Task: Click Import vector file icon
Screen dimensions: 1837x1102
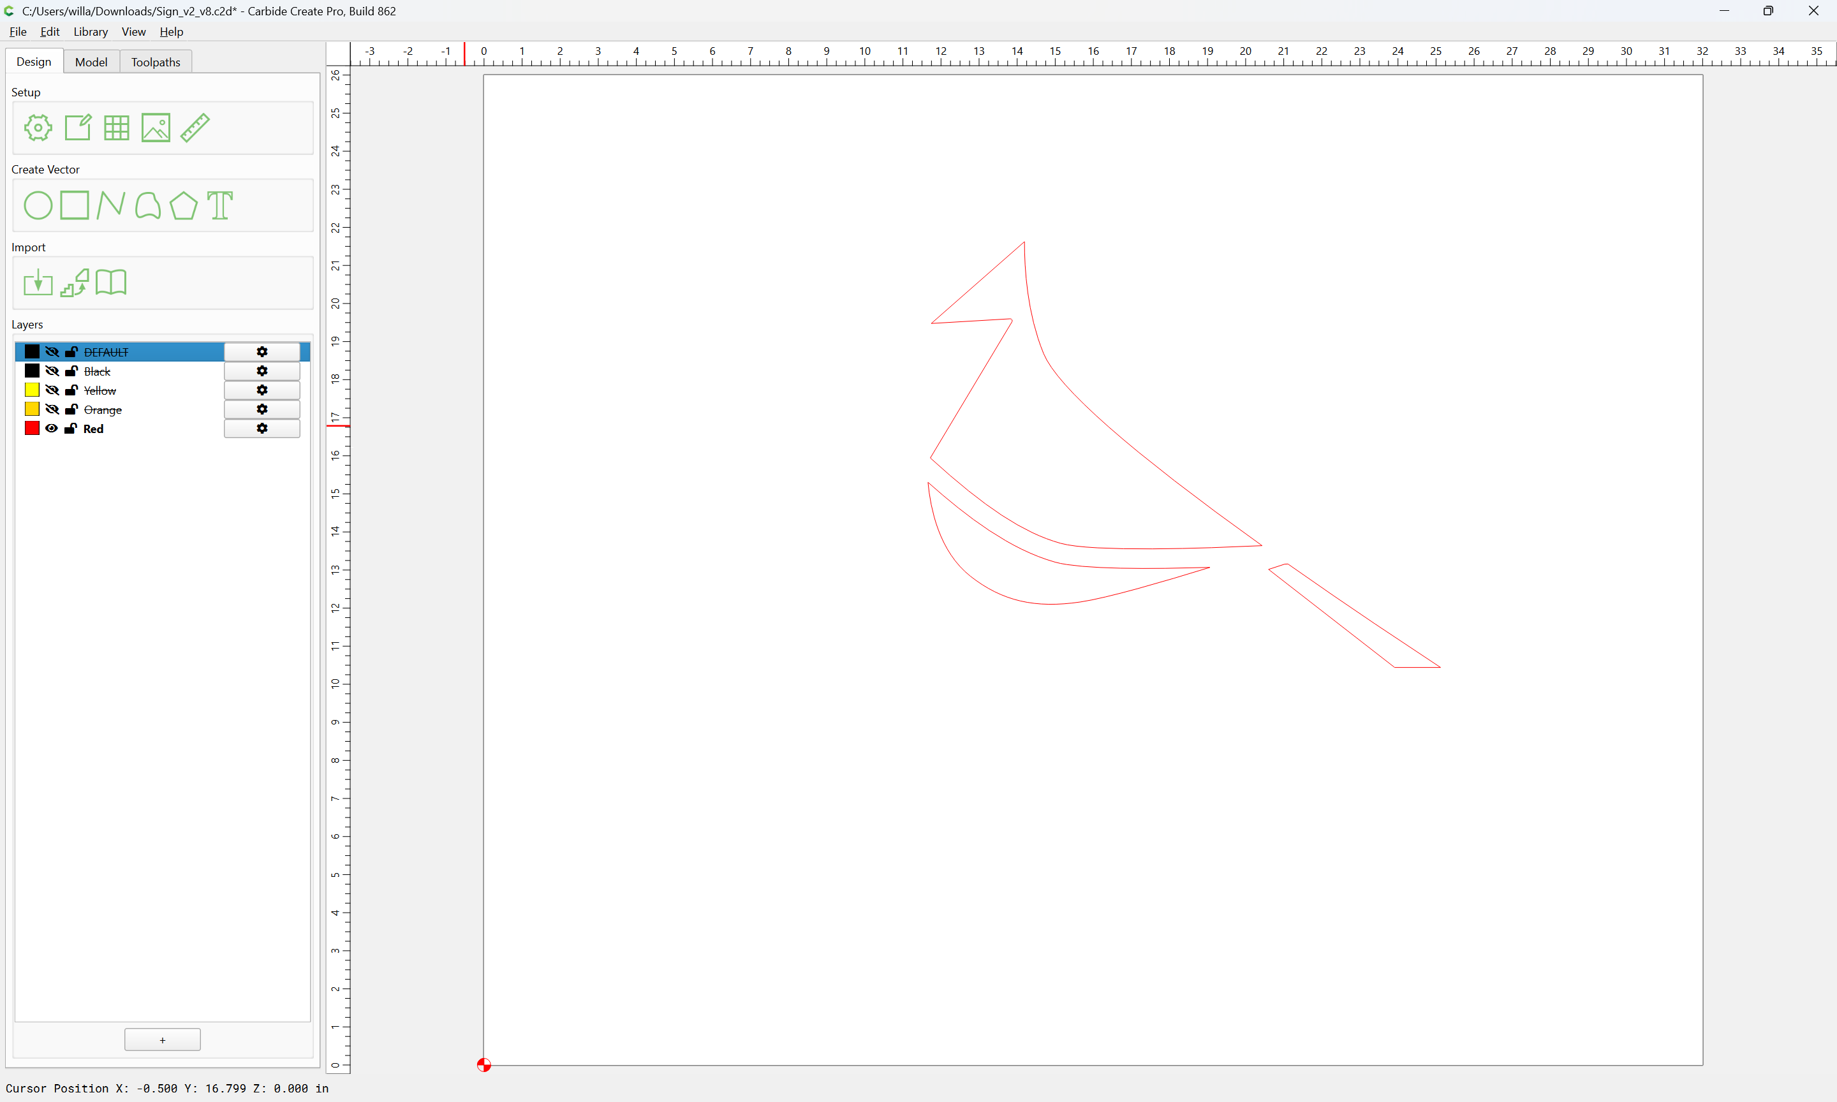Action: point(38,283)
